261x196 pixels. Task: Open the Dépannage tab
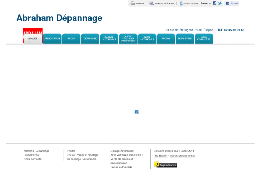coord(90,38)
